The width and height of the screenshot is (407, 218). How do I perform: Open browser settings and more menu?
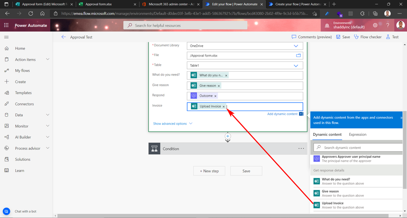(400, 13)
